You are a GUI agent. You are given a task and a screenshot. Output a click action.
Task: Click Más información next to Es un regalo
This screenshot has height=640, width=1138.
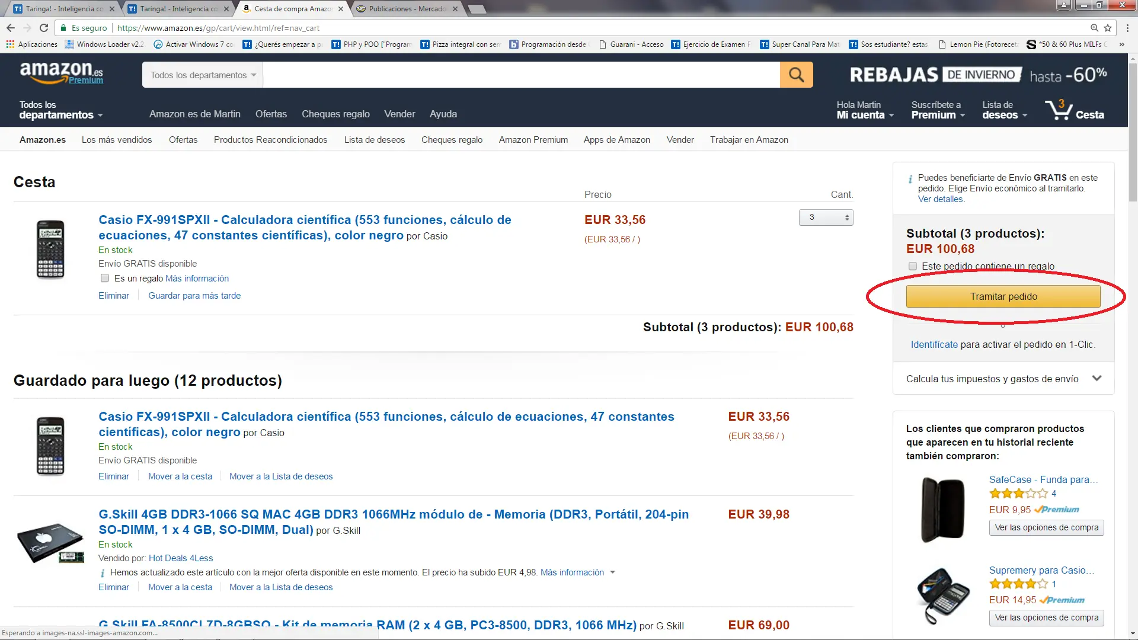click(197, 279)
